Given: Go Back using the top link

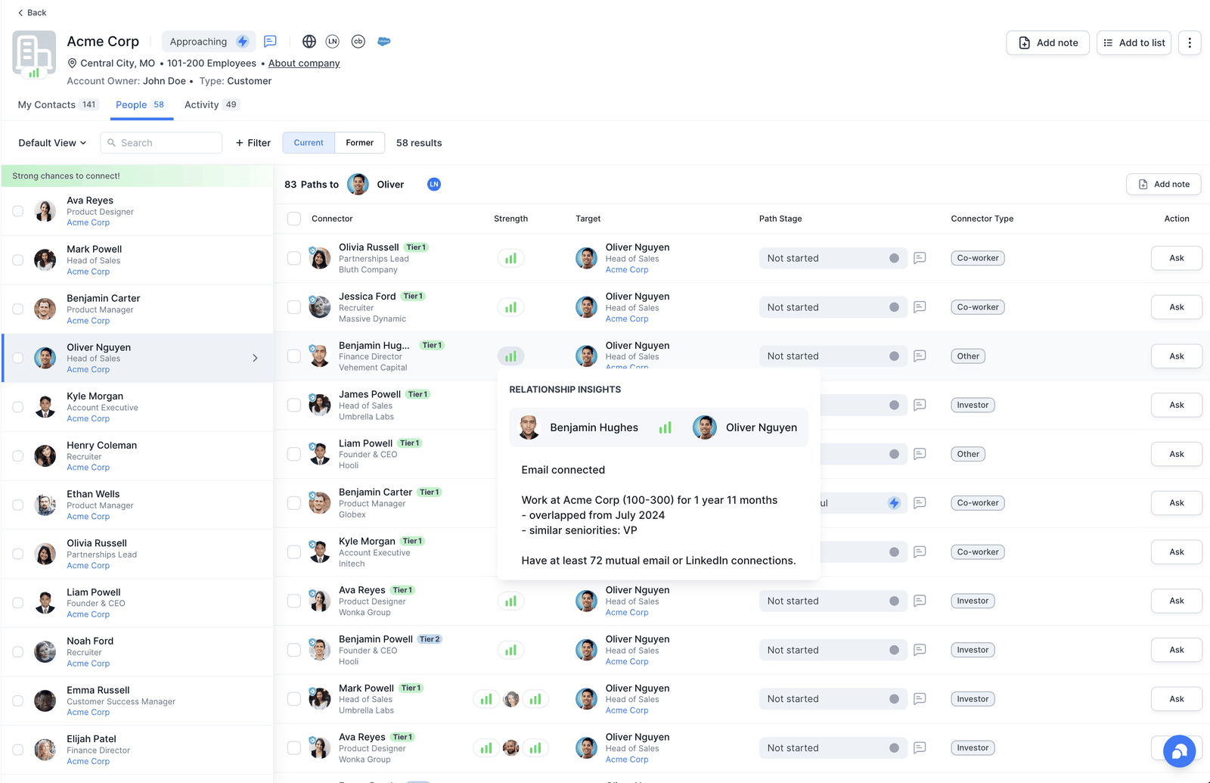Looking at the screenshot, I should click(32, 13).
